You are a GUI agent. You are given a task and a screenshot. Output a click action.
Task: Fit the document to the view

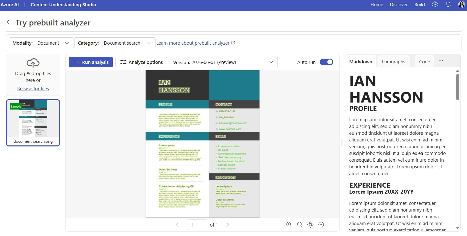click(x=310, y=225)
